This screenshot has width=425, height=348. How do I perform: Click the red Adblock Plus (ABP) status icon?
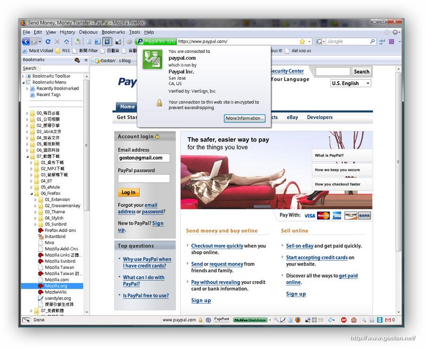click(x=344, y=320)
